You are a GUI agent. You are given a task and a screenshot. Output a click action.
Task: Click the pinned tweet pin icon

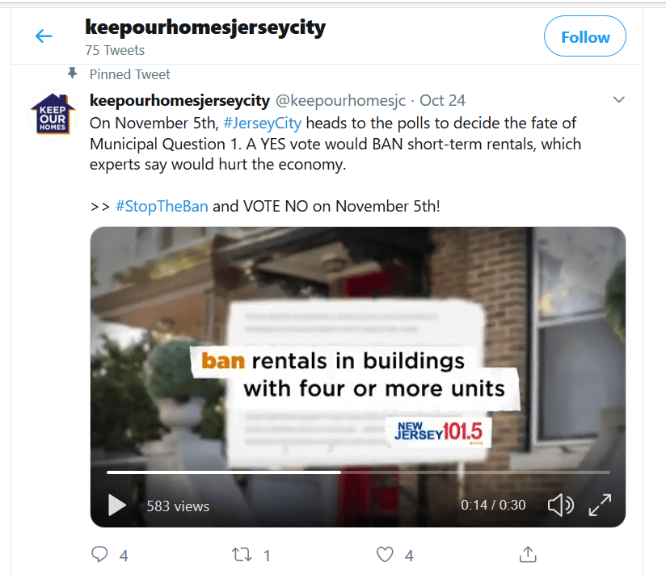(73, 73)
